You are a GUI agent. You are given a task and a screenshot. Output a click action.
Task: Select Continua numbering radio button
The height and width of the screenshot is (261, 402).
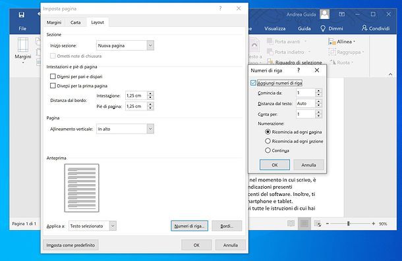point(268,150)
